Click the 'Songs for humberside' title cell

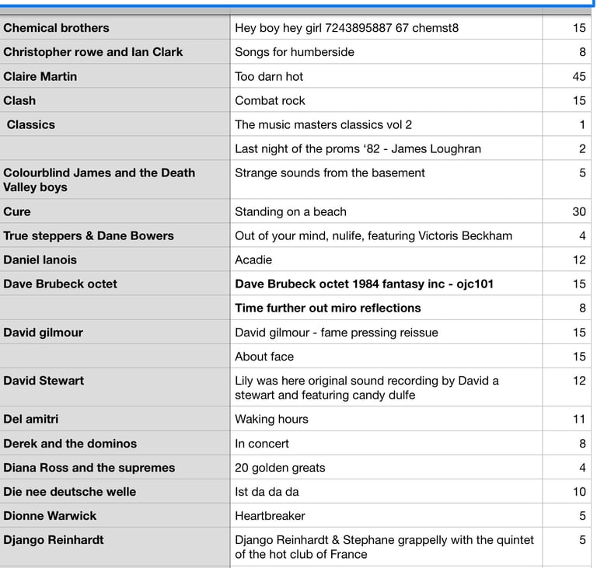386,52
